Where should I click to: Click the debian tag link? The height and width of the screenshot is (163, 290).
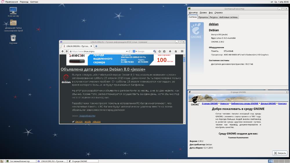coord(79,122)
